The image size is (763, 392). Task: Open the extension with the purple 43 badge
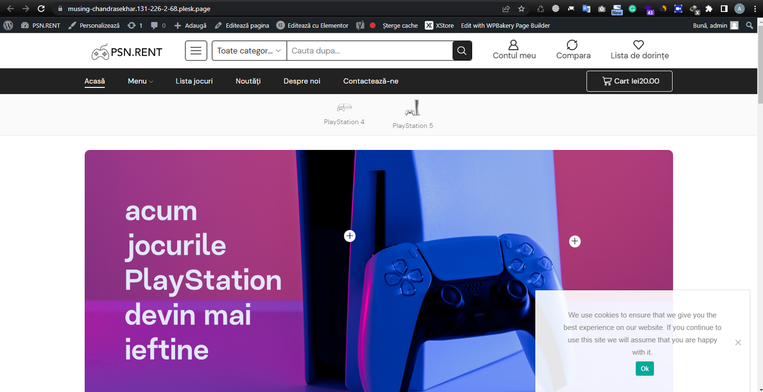649,10
